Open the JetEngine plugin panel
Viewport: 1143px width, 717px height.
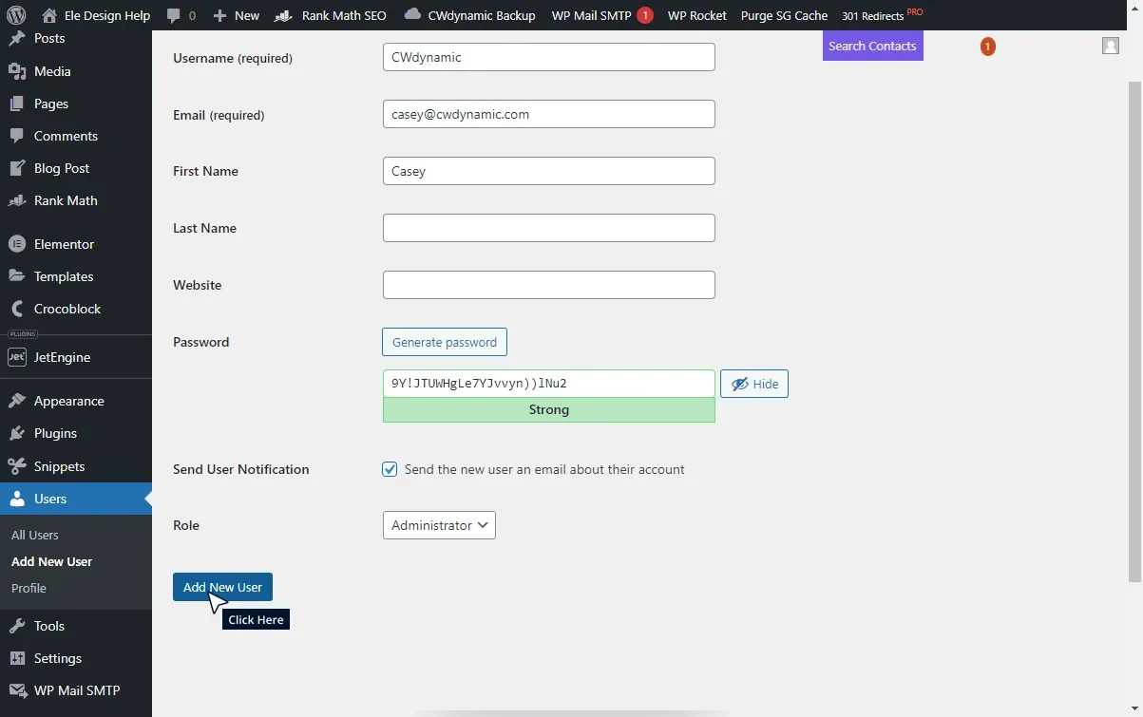[17, 358]
